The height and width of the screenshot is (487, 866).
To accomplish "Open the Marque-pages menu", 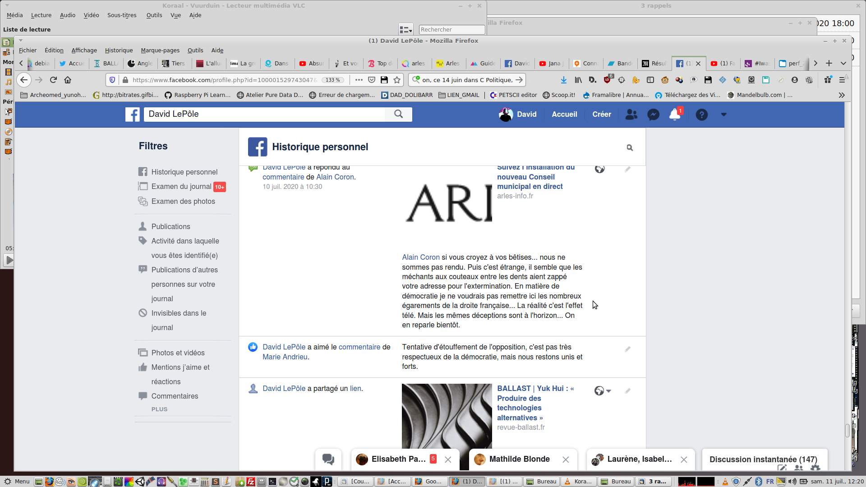I will 160,50.
